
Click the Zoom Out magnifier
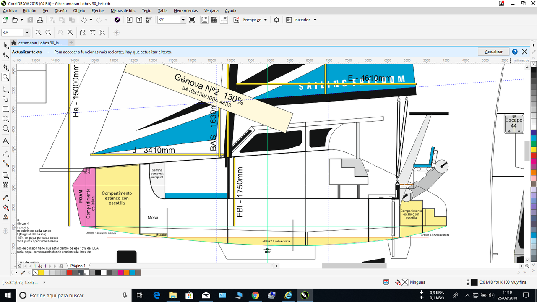point(48,32)
